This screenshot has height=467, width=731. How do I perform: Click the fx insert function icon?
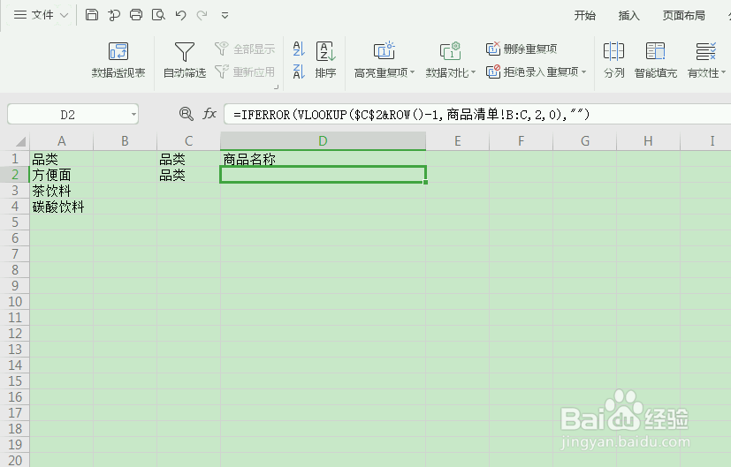pyautogui.click(x=209, y=114)
